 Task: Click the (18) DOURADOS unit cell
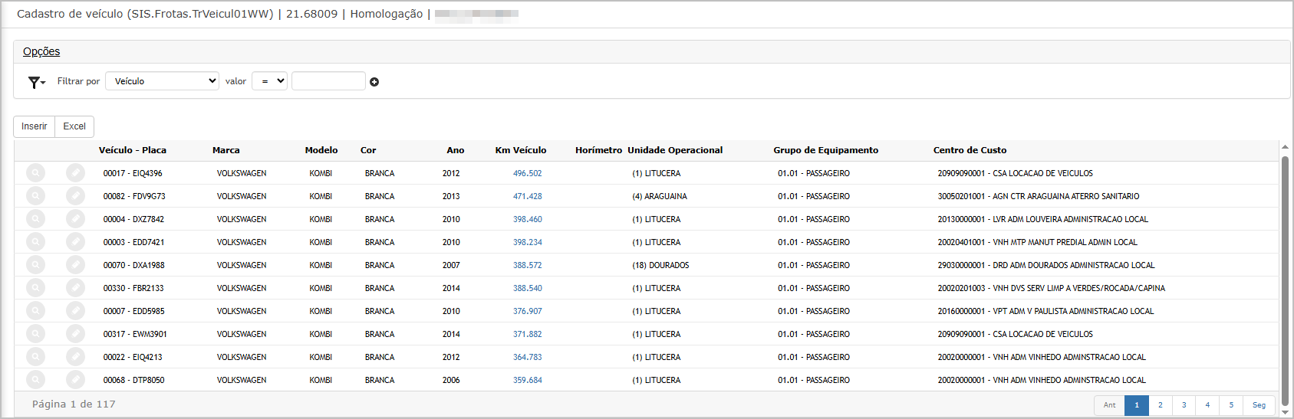pyautogui.click(x=660, y=265)
